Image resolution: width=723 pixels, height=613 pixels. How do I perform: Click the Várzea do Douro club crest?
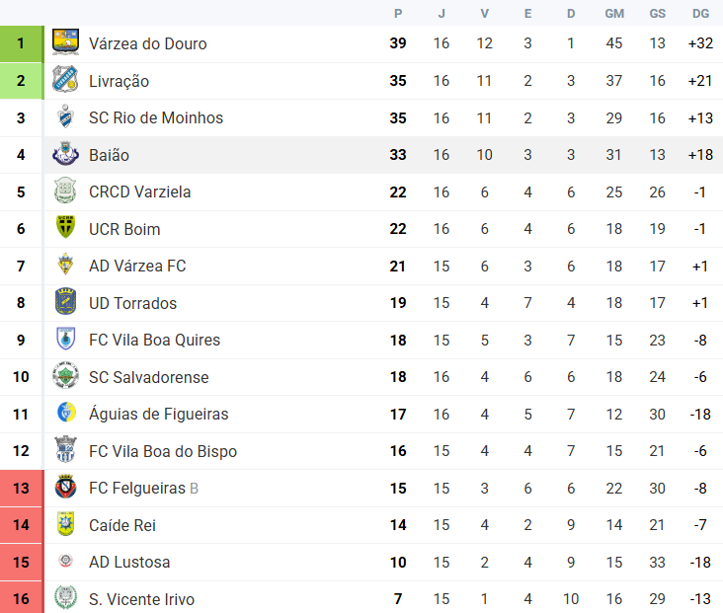[65, 42]
